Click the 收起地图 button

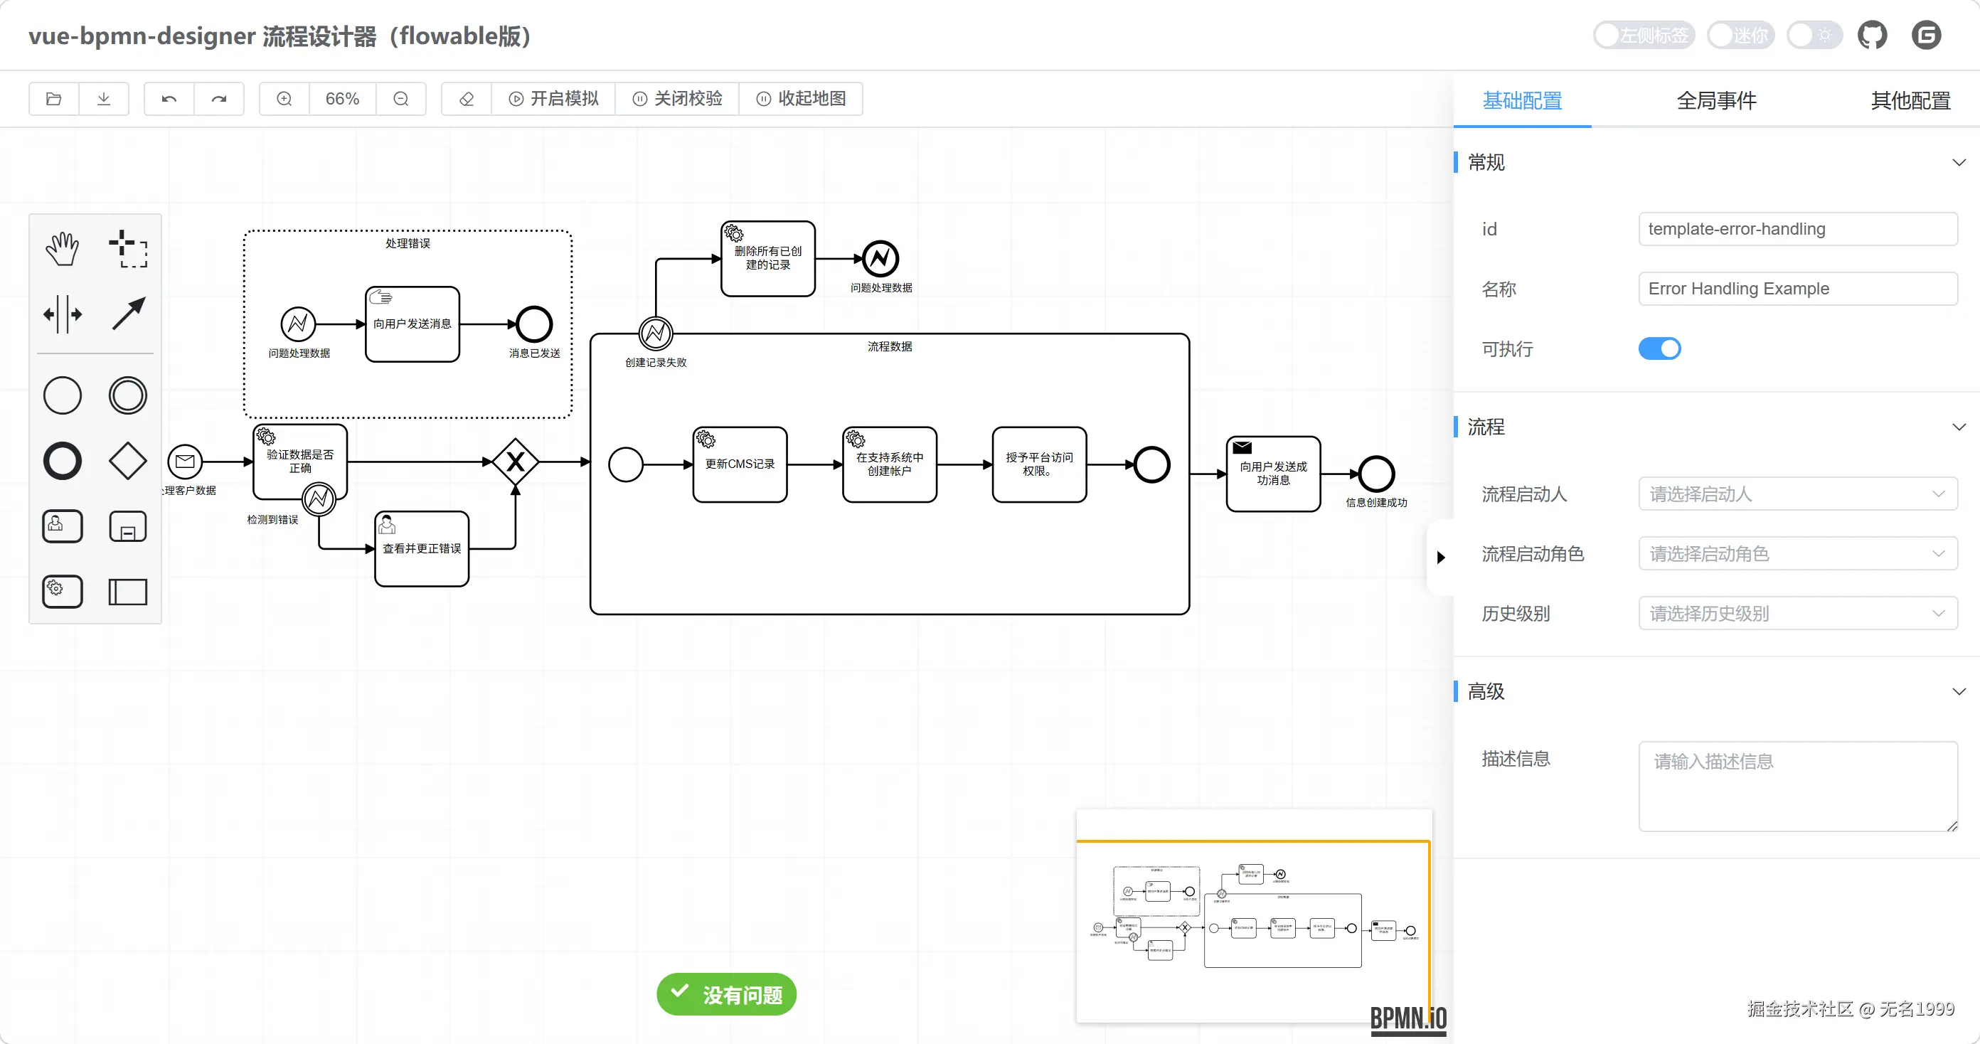tap(801, 98)
